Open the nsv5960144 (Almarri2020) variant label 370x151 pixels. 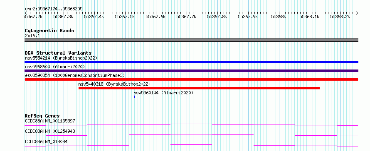(163, 93)
